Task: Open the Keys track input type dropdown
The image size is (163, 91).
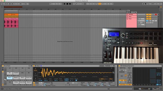Action: coord(141,19)
